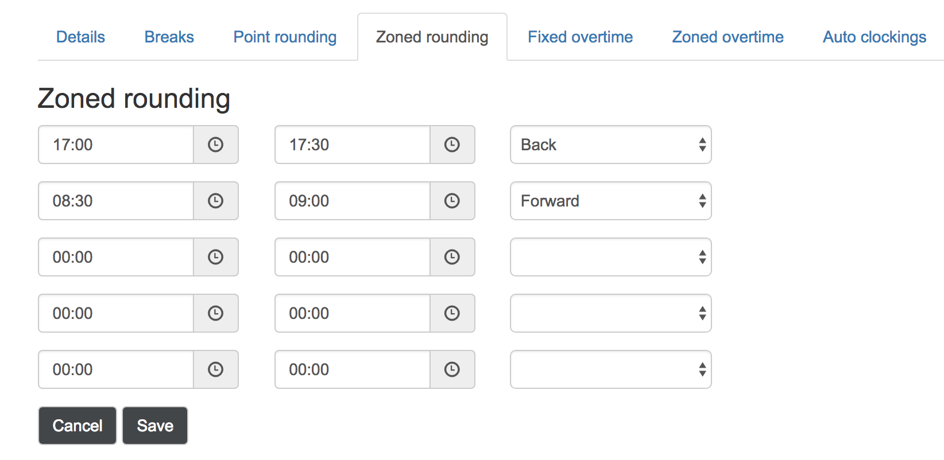Focus the 08:30 start time input
The width and height of the screenshot is (944, 460).
116,201
